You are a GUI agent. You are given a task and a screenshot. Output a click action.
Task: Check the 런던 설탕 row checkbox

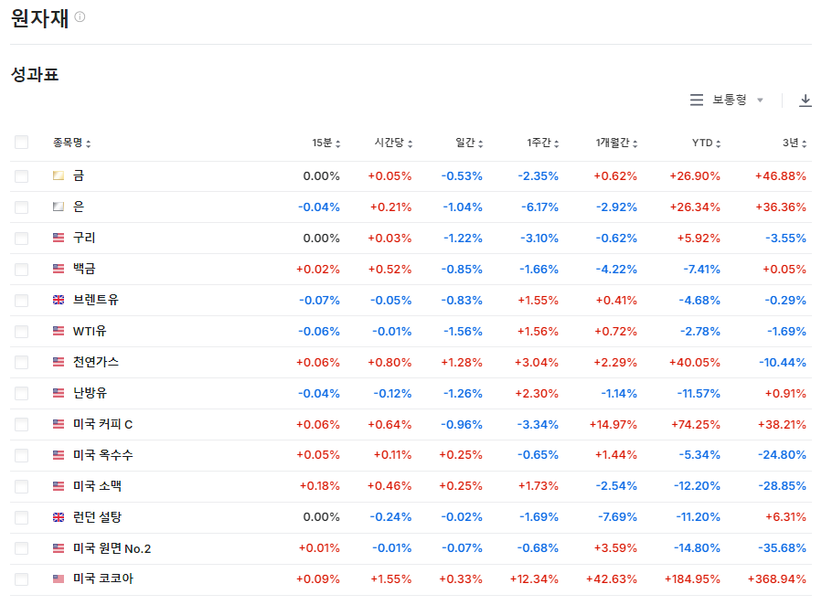21,517
